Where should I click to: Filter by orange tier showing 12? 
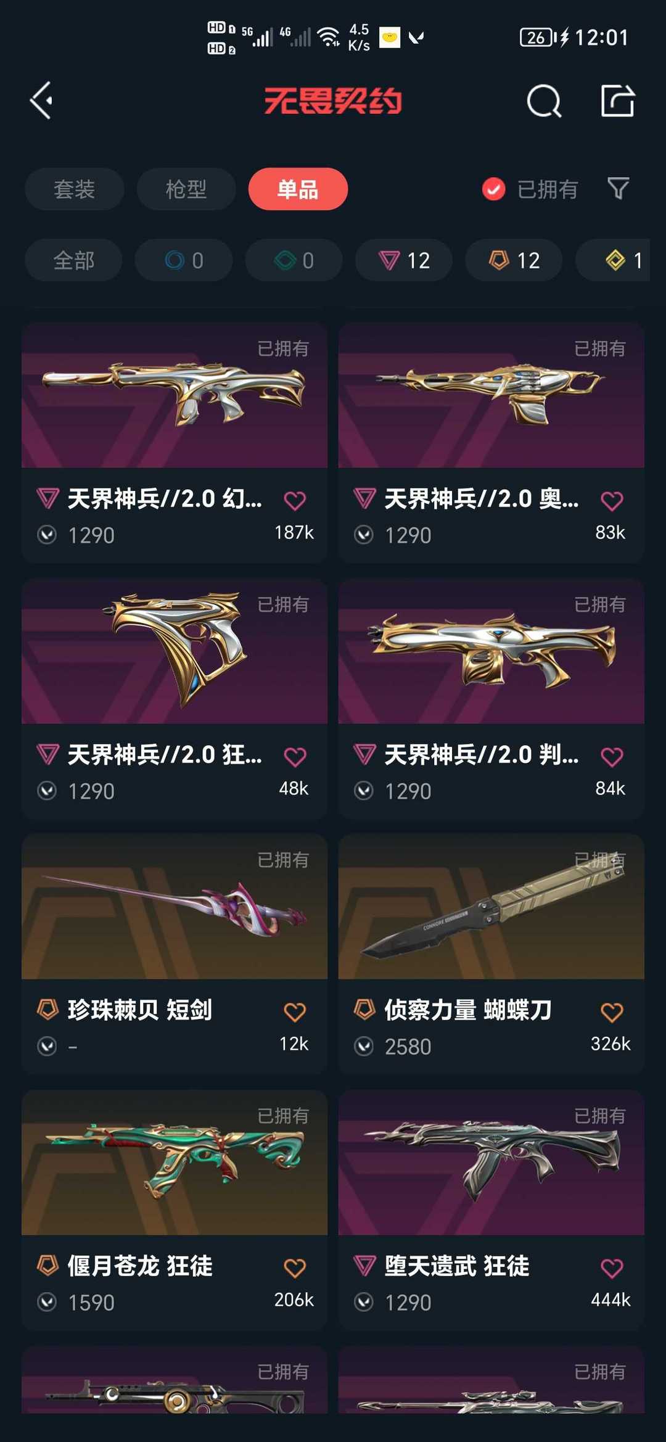514,260
